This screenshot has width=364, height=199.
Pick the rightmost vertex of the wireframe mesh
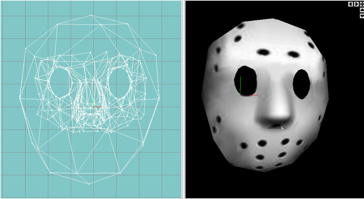pos(160,98)
